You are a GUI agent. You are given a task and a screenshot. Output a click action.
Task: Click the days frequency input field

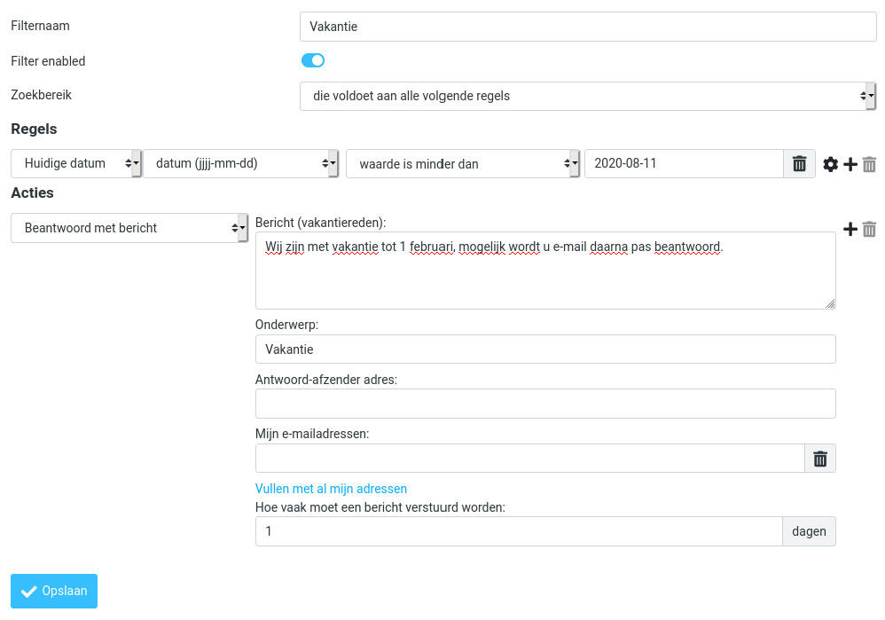(519, 531)
